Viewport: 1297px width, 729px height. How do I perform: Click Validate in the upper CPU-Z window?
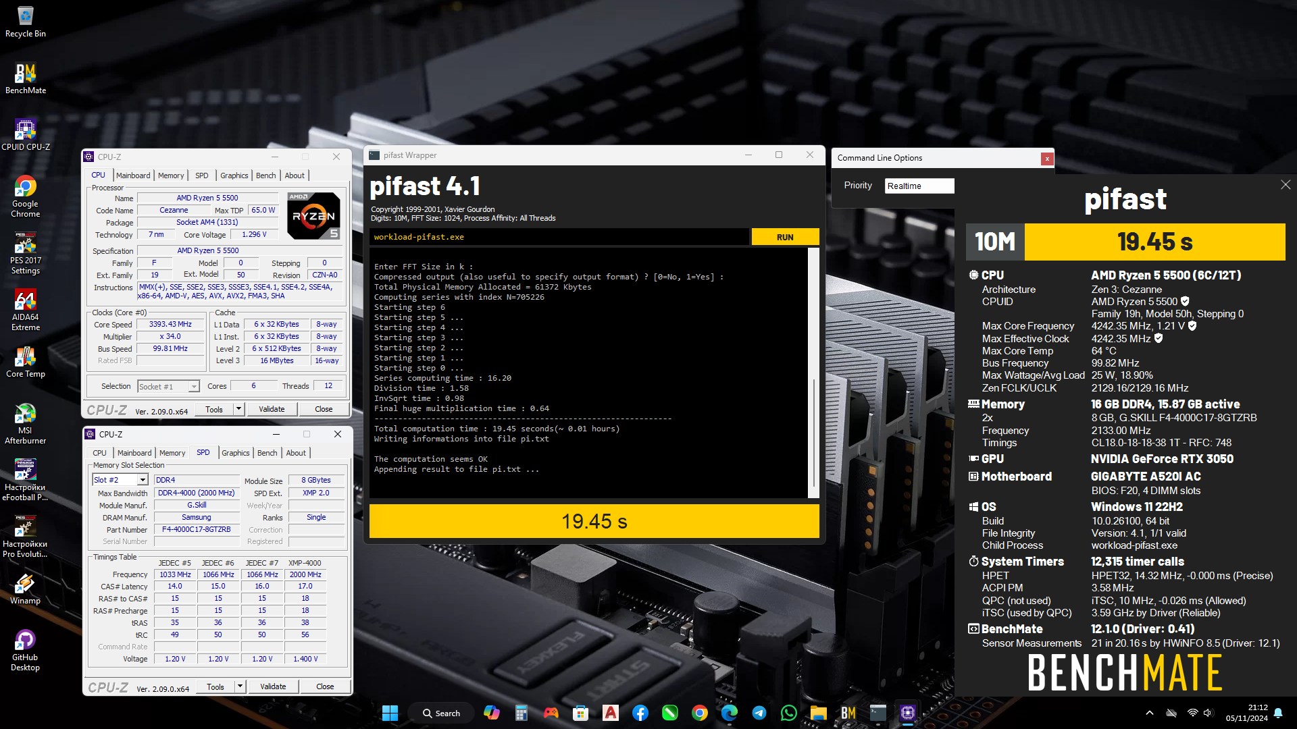coord(272,409)
